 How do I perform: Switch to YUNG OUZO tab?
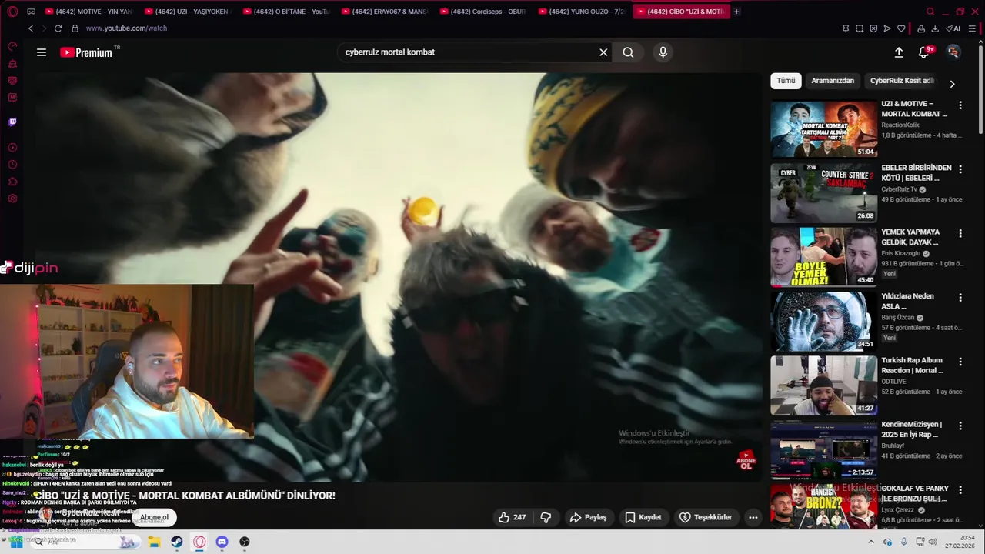tap(582, 12)
